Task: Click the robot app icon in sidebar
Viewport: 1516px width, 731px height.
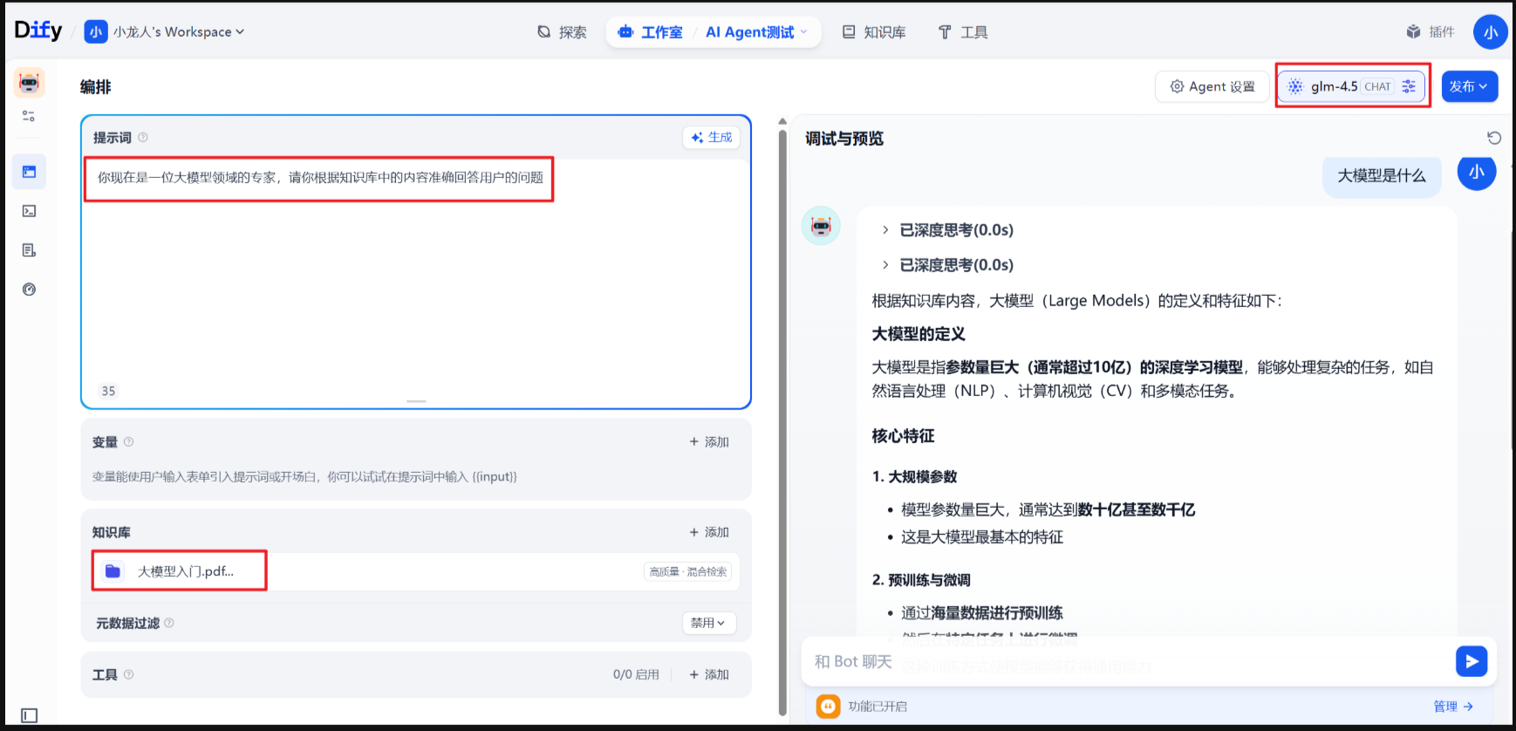Action: tap(30, 83)
